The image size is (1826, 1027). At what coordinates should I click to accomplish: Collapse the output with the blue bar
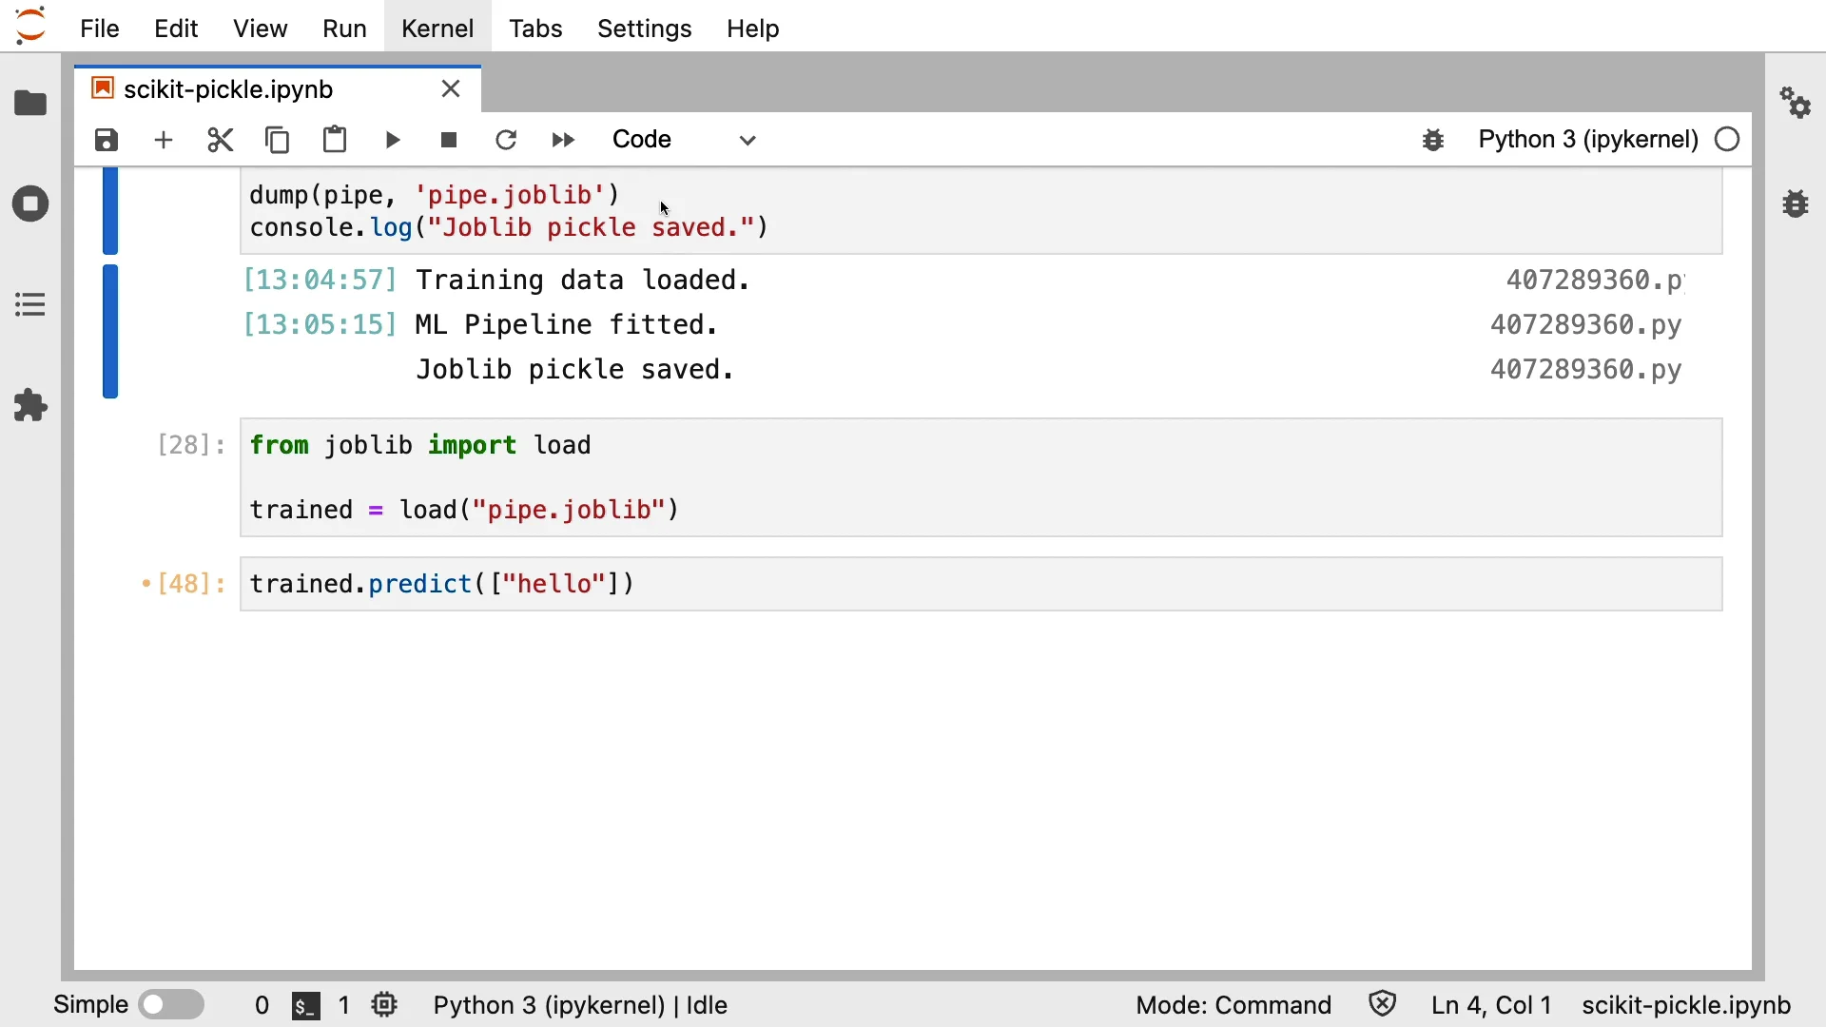110,331
